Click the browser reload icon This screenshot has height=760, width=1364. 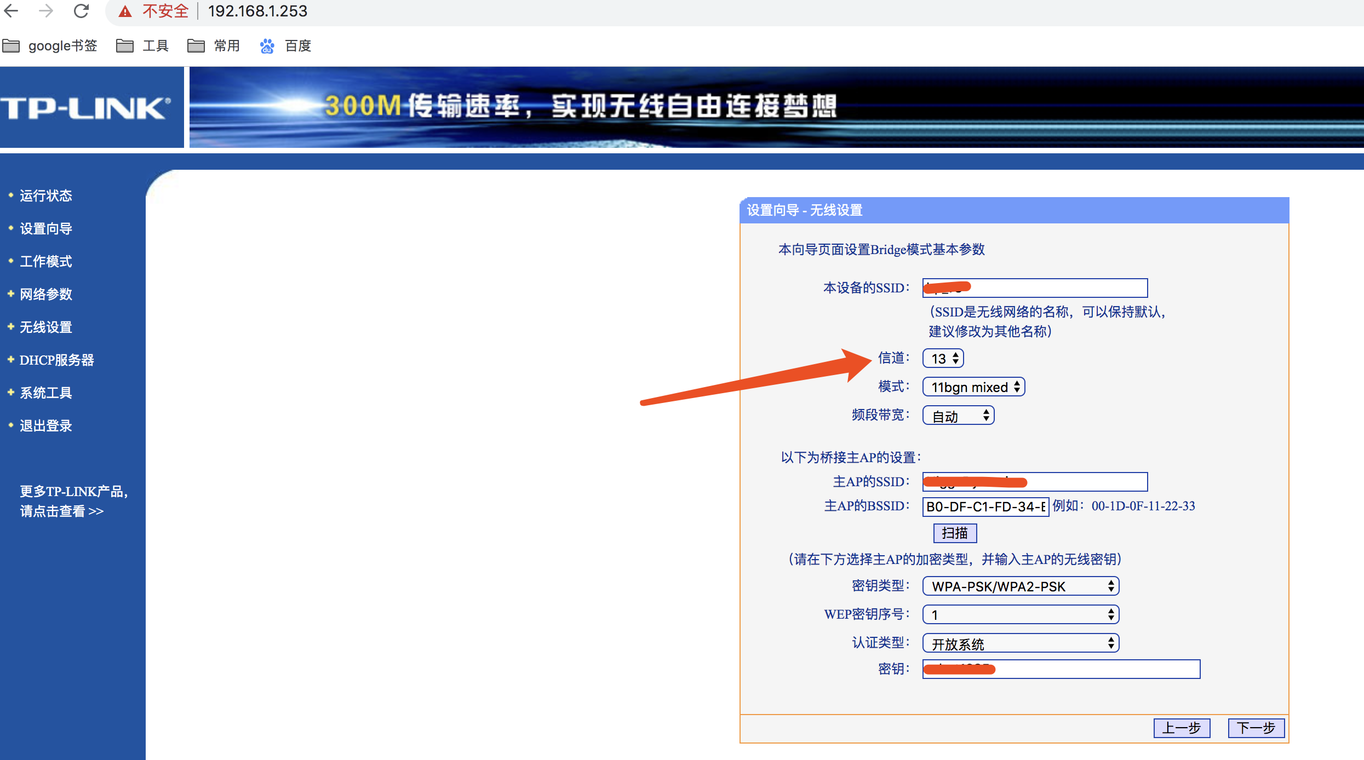coord(81,11)
